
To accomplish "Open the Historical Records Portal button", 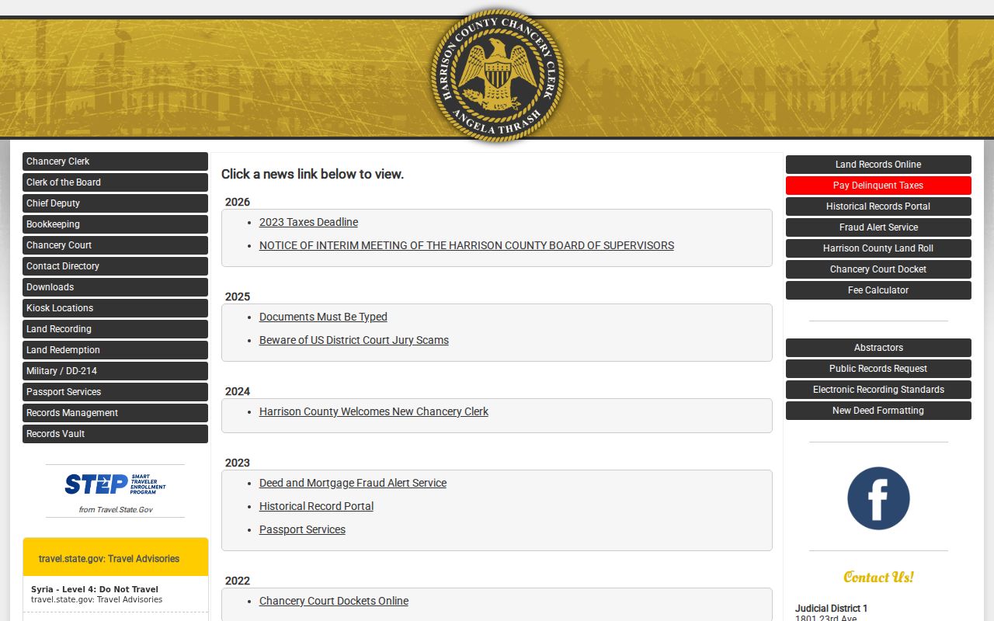I will point(878,206).
